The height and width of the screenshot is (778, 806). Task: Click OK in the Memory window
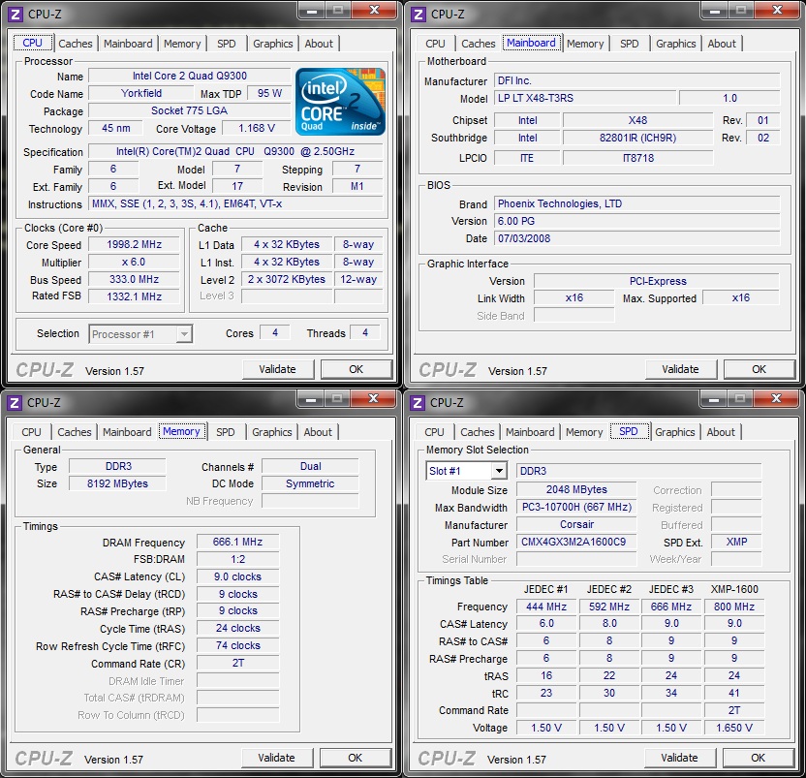click(x=356, y=758)
